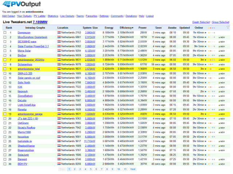Click the green NEW badge in SE3500HD wave row
Viewport: 233px width, 174px height.
coord(222,42)
